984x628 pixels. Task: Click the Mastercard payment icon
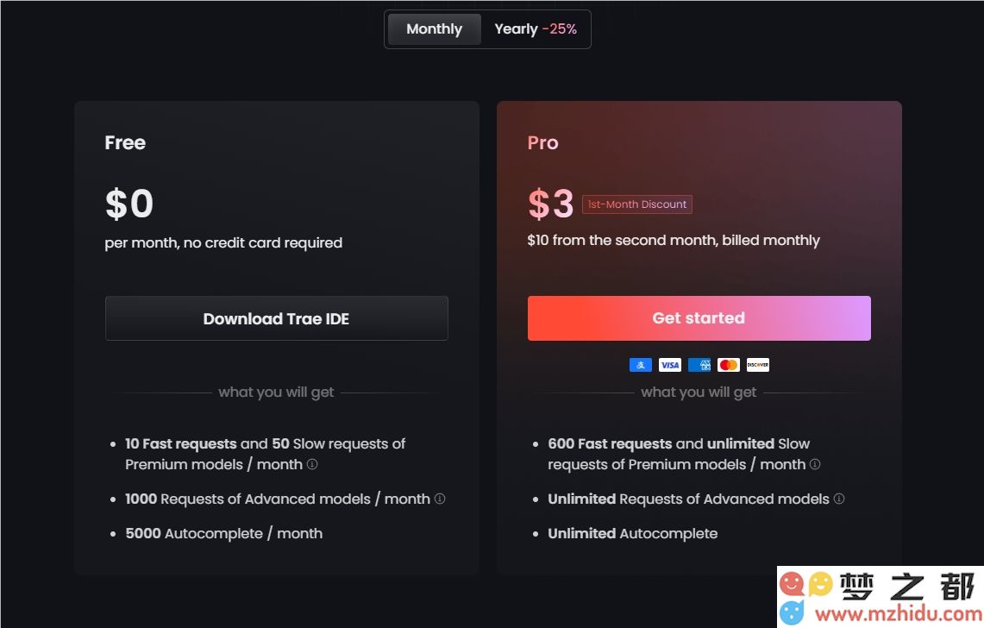coord(728,365)
